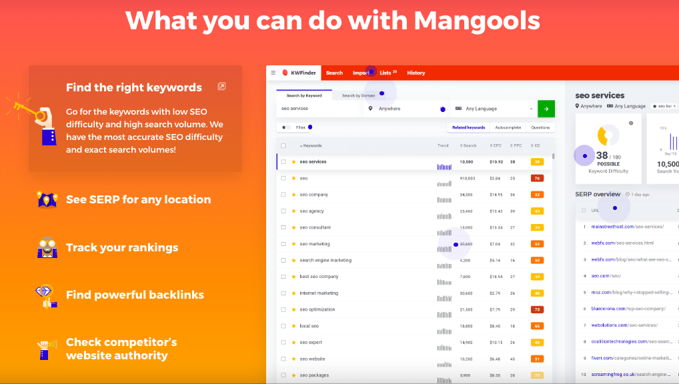Screen dimensions: 679x384
Task: Click the trend chart for 'seo services'
Action: [444, 167]
